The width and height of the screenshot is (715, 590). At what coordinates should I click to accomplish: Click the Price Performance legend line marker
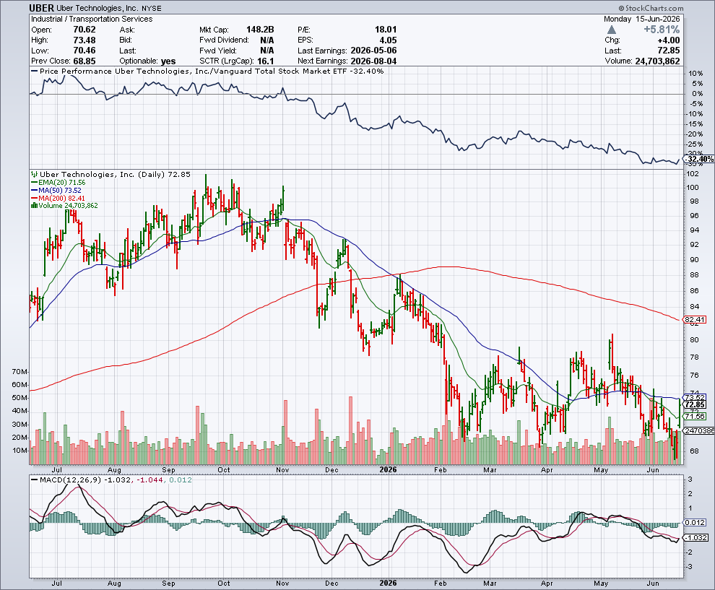point(34,71)
